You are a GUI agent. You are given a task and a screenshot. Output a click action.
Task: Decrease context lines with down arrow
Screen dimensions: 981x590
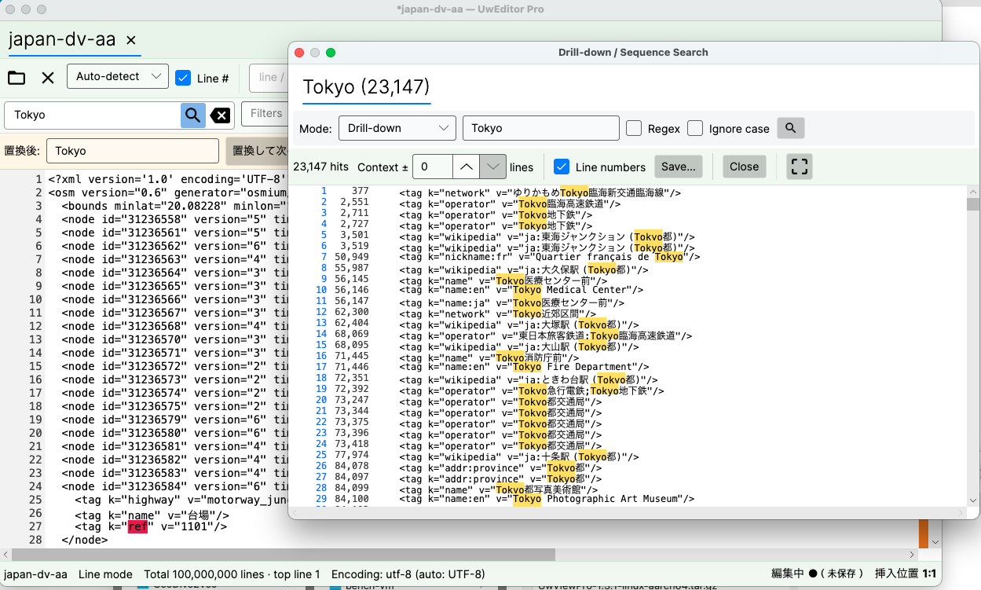492,167
